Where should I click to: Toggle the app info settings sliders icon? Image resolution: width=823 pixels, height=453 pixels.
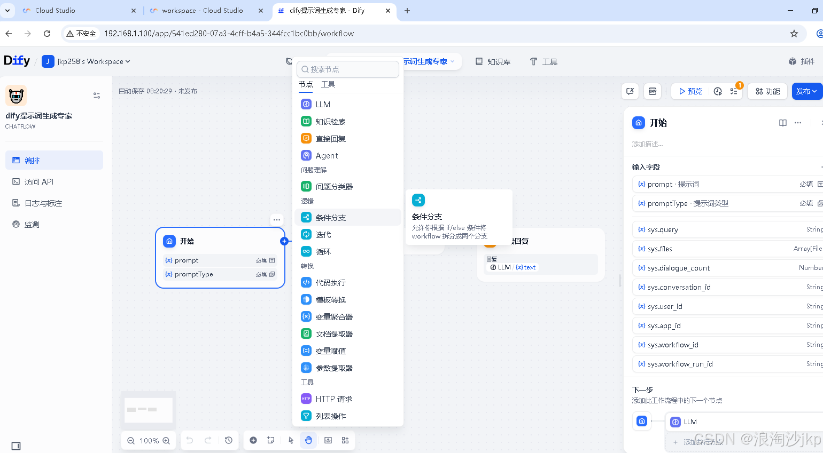tap(97, 96)
